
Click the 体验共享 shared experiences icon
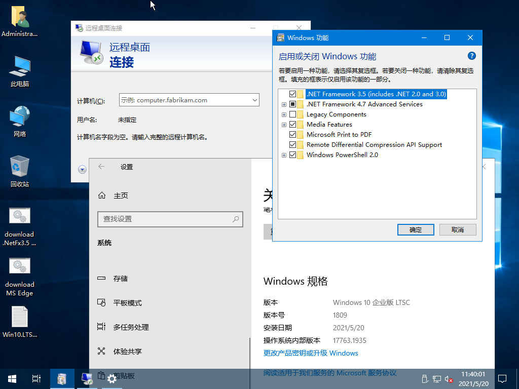(x=101, y=351)
